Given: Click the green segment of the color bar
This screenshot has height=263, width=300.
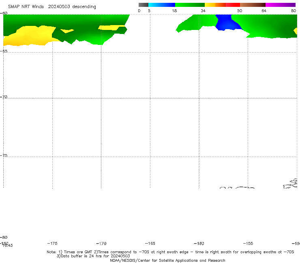Looking at the screenshot, I should (x=190, y=5).
